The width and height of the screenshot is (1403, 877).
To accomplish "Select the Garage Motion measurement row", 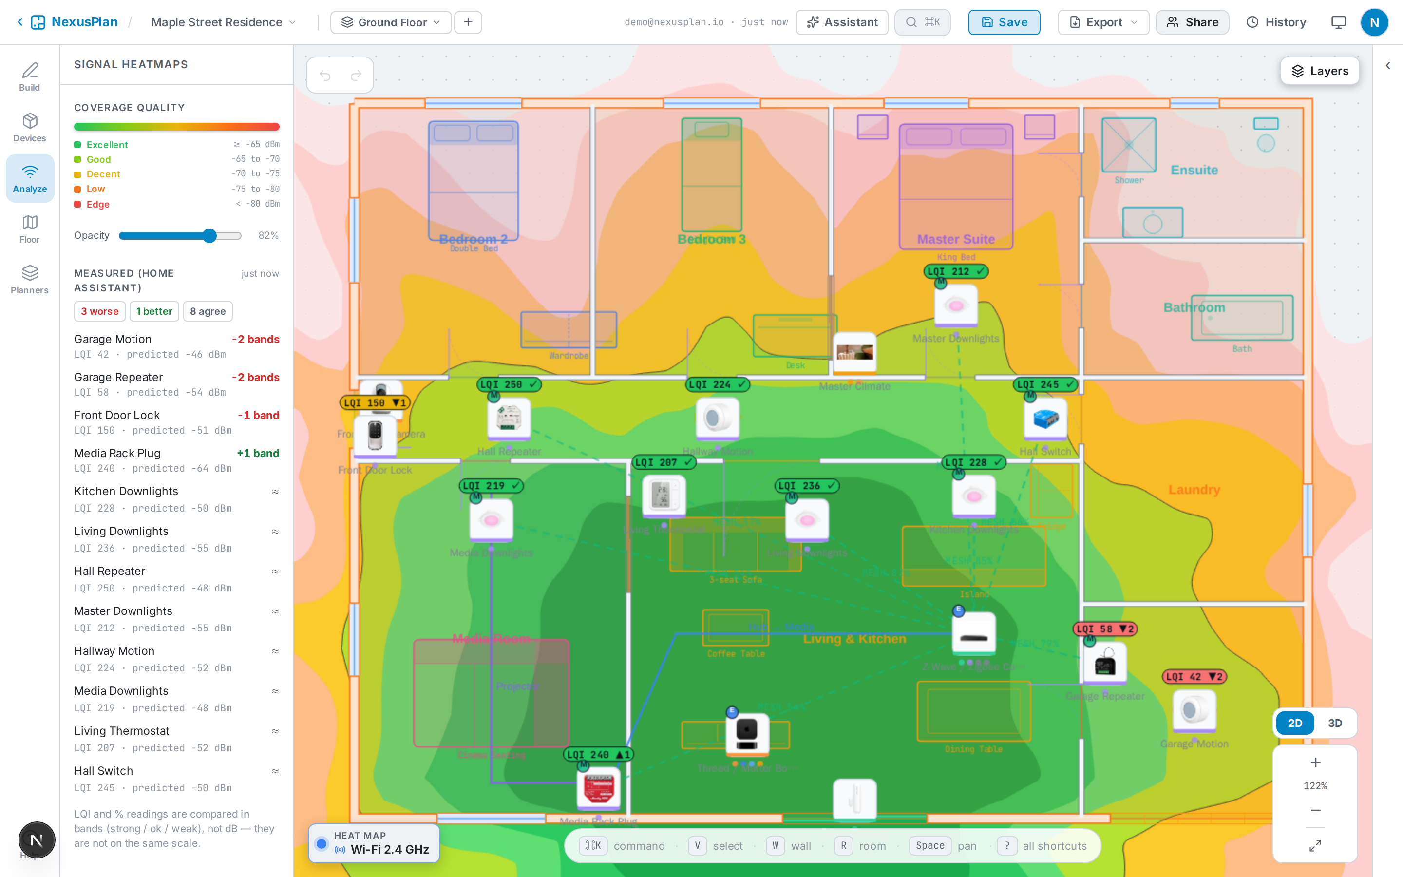I will (177, 346).
